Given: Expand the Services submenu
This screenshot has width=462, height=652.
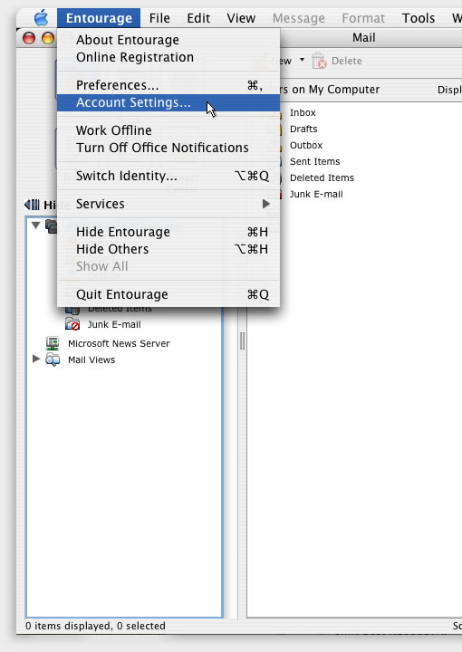Looking at the screenshot, I should tap(168, 204).
